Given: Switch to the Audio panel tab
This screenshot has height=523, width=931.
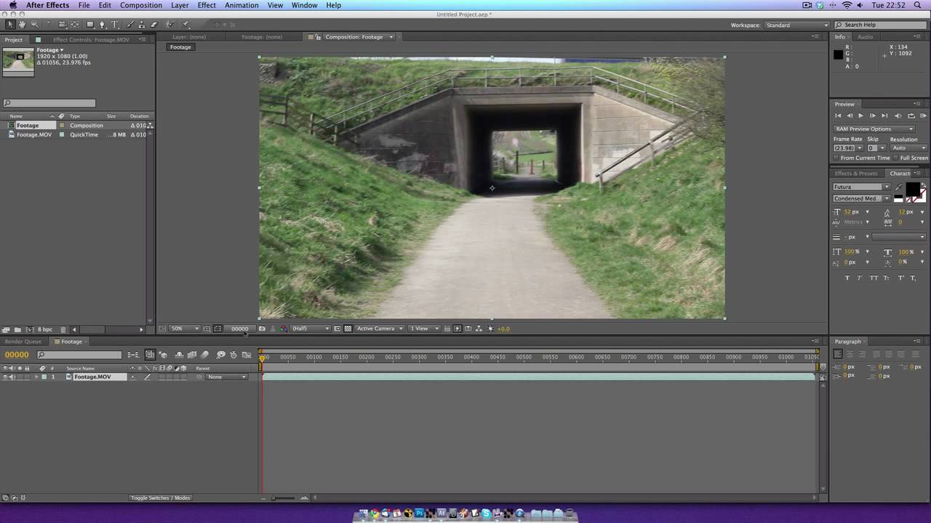Looking at the screenshot, I should tap(865, 37).
